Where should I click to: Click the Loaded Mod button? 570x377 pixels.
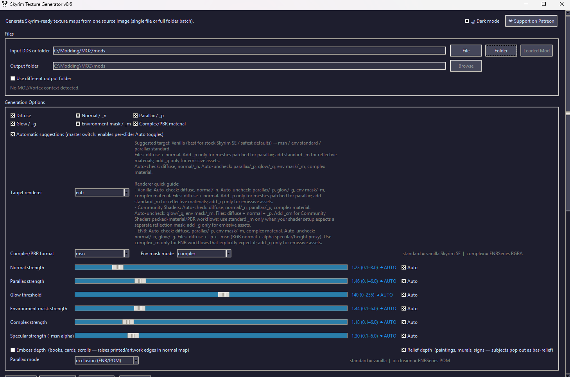click(536, 51)
